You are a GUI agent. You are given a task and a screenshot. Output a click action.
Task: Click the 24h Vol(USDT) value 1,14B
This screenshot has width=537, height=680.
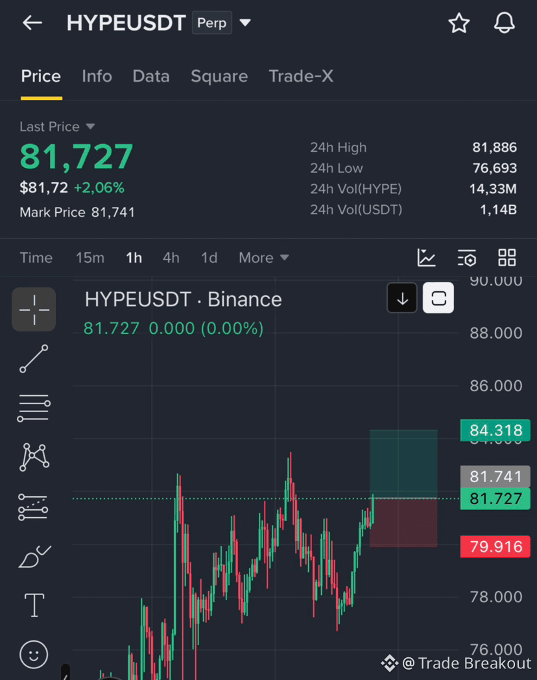[x=499, y=210]
